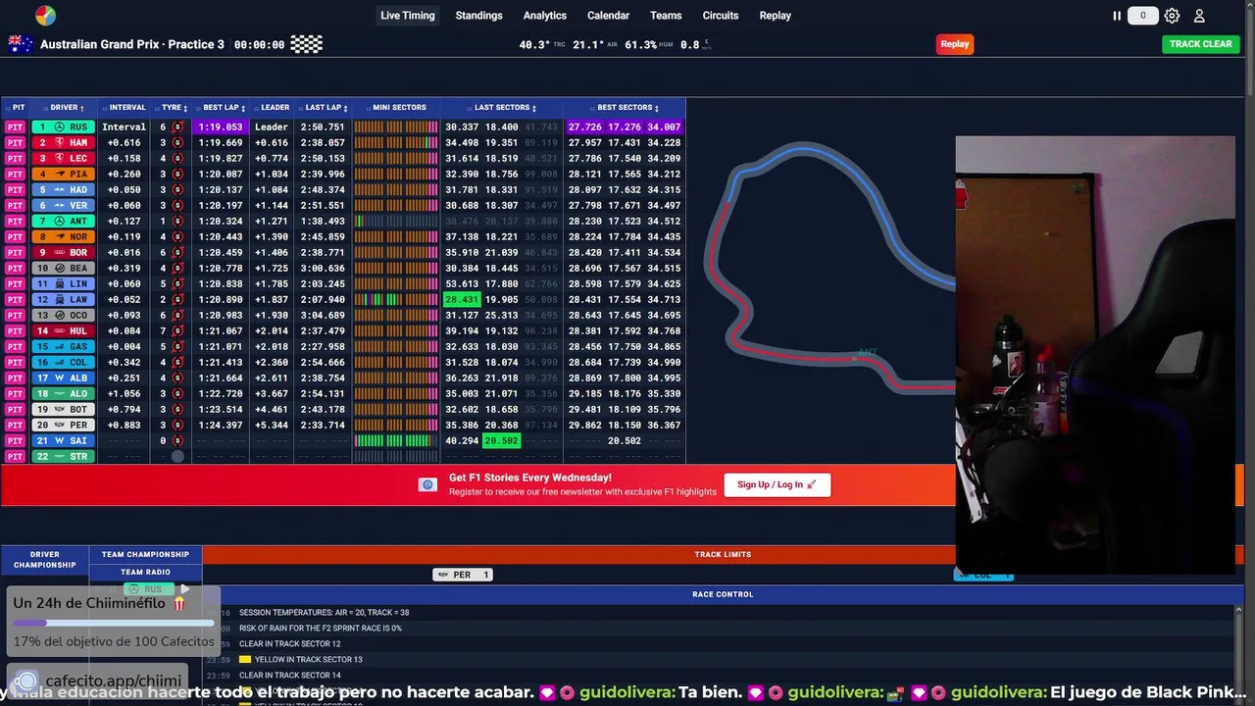The height and width of the screenshot is (706, 1255).
Task: Click the ANT marker on track map
Action: (x=868, y=353)
